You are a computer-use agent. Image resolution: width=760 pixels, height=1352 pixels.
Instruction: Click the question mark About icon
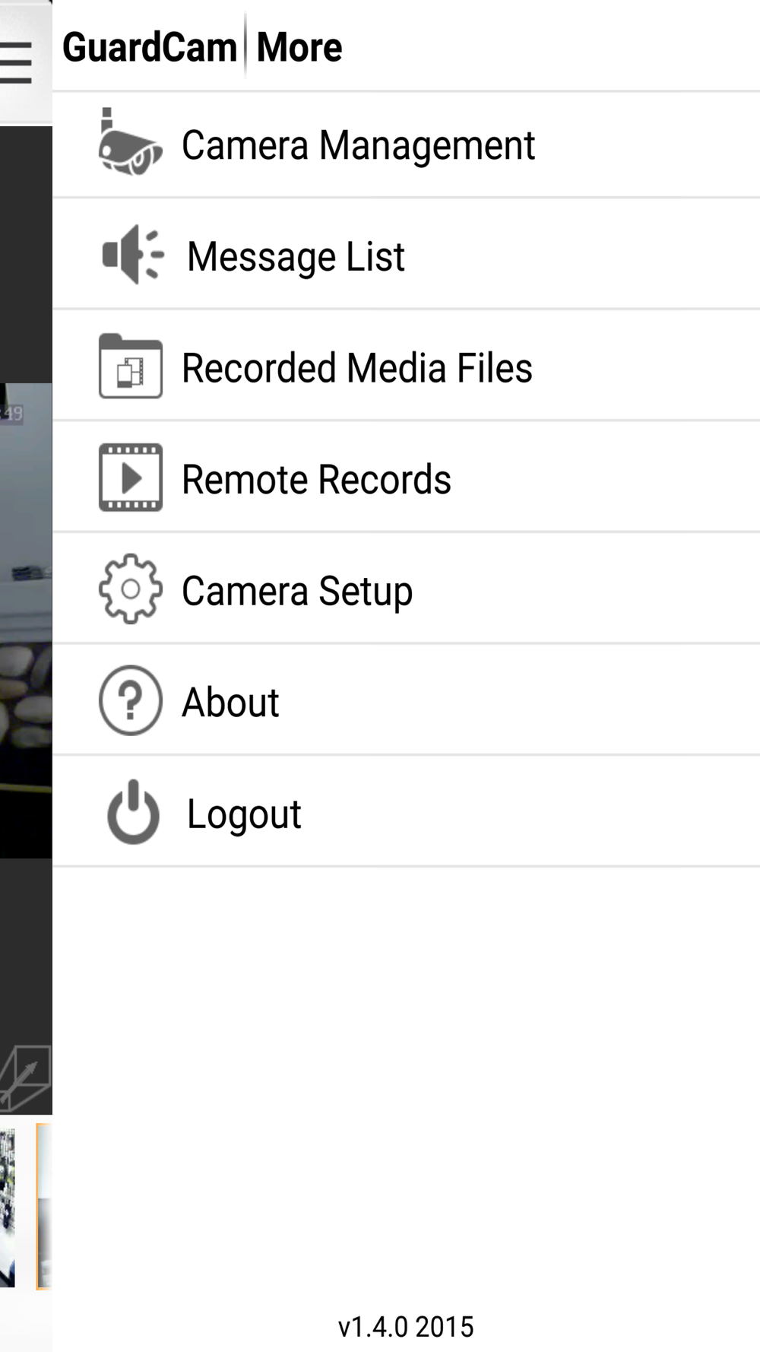130,700
